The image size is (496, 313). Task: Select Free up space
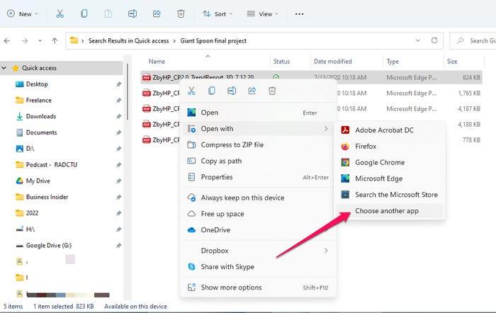[x=258, y=214]
